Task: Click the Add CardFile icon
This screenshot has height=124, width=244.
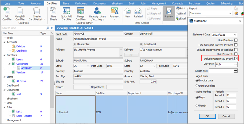Action: pos(7,11)
